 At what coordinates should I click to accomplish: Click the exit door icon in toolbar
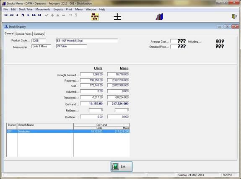tap(234, 16)
